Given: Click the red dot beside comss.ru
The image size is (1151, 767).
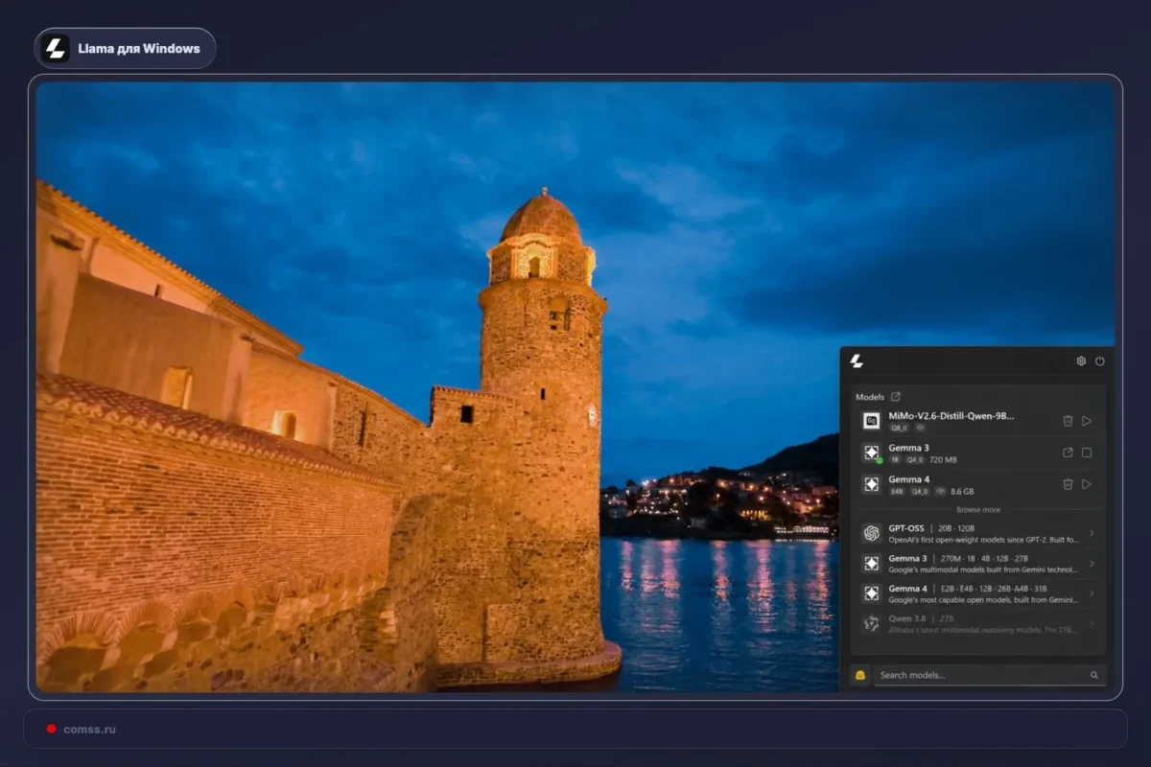Looking at the screenshot, I should [51, 729].
